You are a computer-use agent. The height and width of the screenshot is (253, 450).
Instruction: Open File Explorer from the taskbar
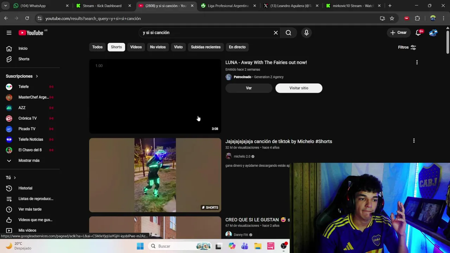258,246
